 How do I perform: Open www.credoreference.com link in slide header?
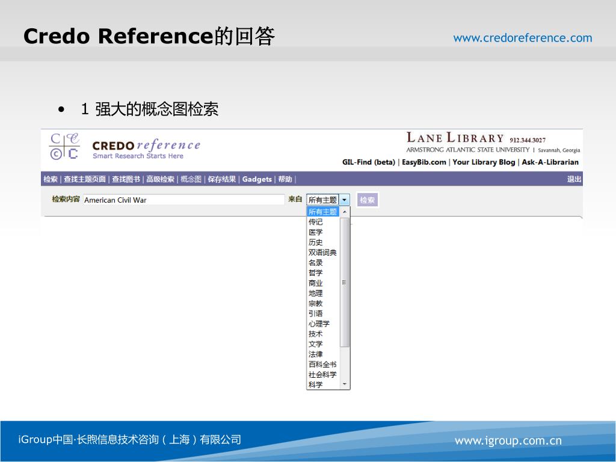(x=523, y=38)
